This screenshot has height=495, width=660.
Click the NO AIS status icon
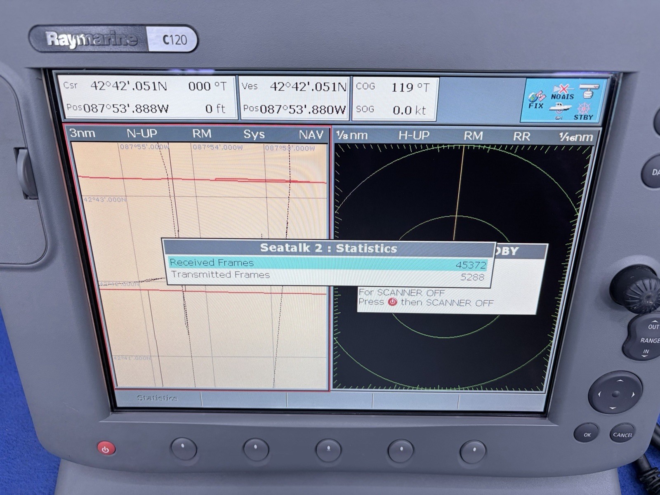pos(562,92)
